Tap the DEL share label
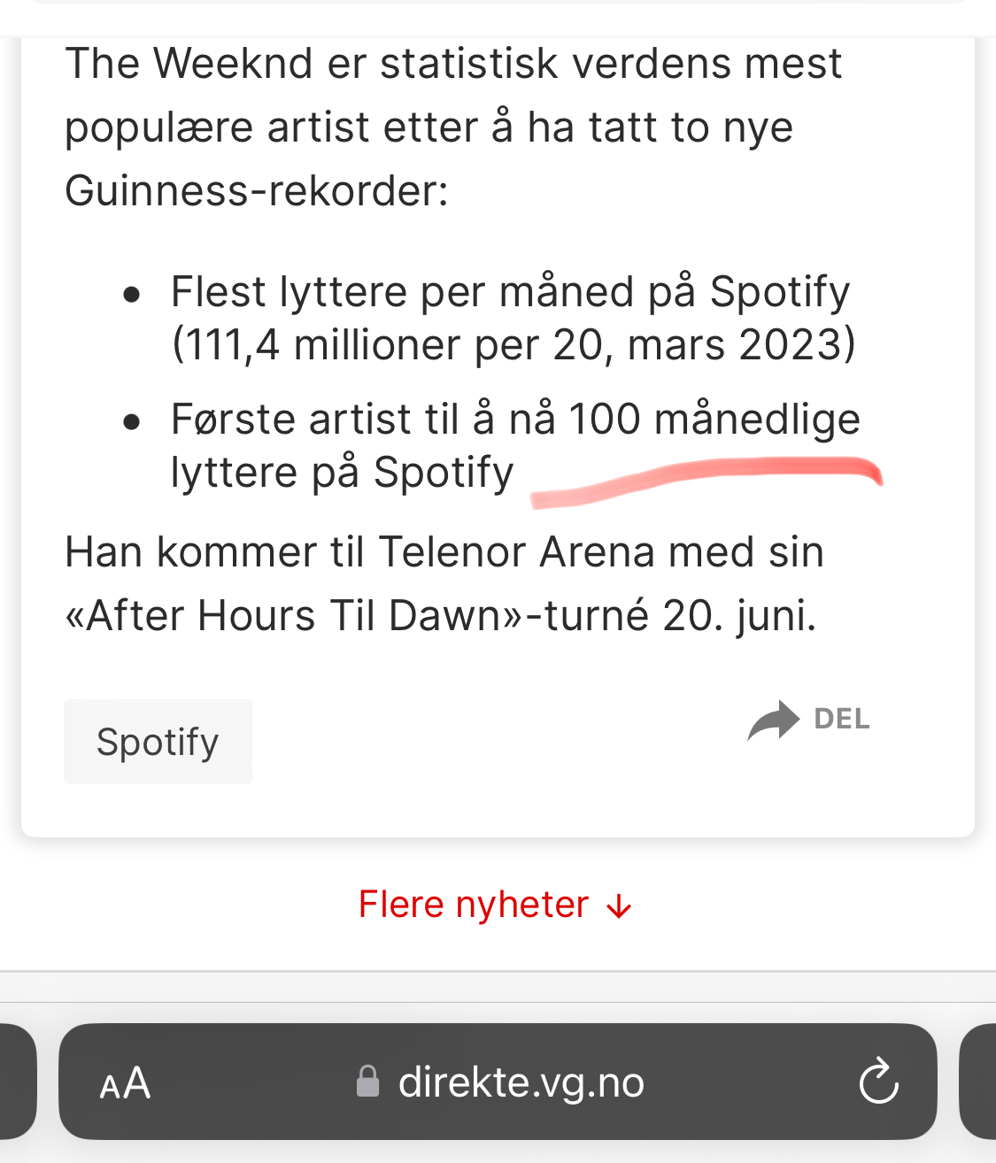This screenshot has width=996, height=1163. 841,719
